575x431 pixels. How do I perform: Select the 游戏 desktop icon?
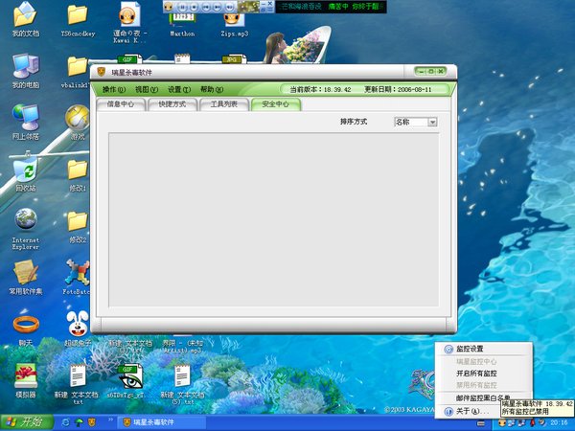pyautogui.click(x=78, y=123)
